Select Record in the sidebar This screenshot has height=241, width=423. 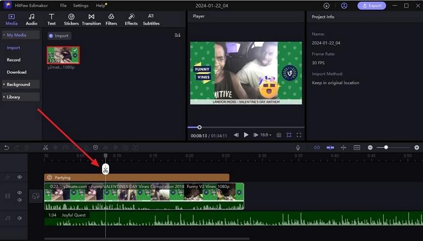13,59
